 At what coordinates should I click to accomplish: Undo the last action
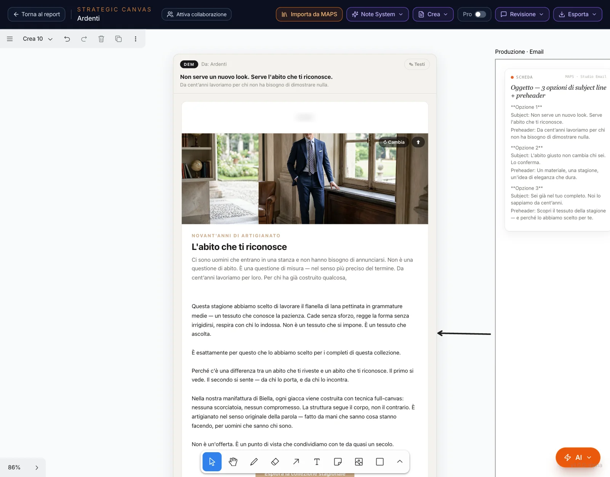click(67, 39)
